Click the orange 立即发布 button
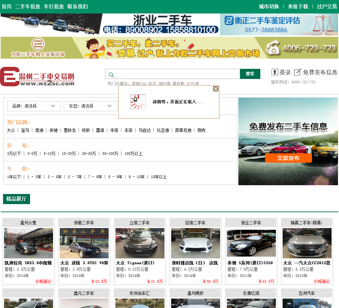Image resolution: width=339 pixels, height=308 pixels. pos(288,158)
